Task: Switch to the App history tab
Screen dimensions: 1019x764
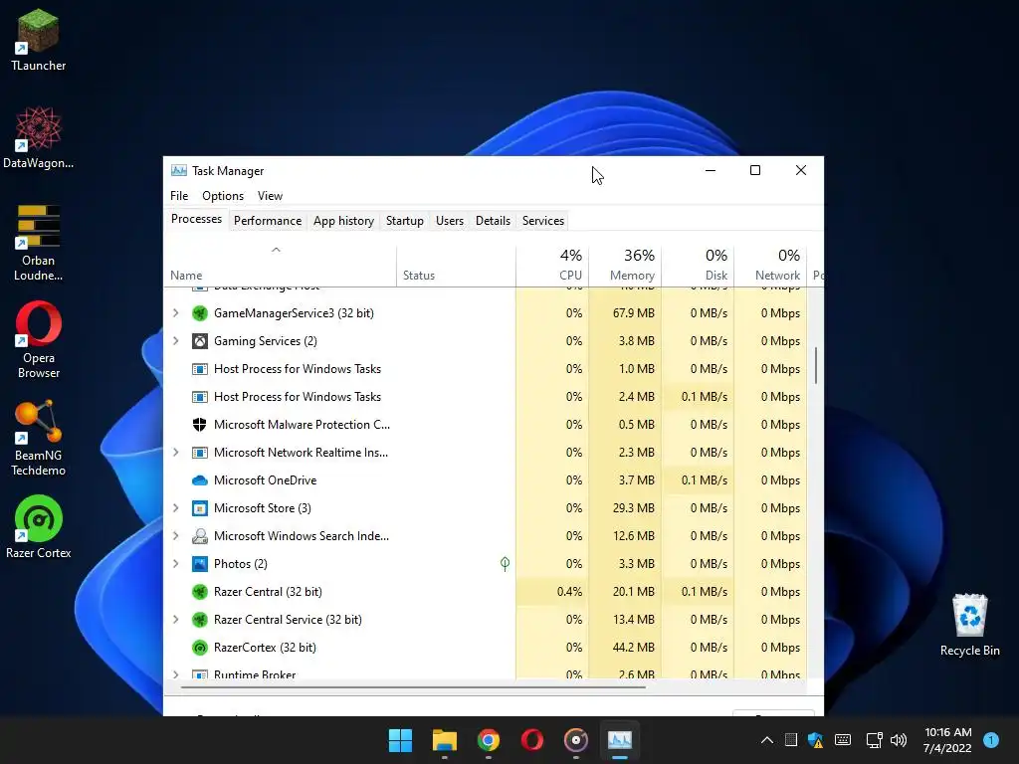Action: pos(343,221)
